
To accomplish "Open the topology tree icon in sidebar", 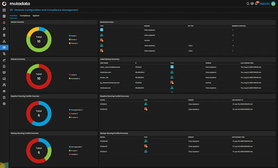I will (x=4, y=41).
